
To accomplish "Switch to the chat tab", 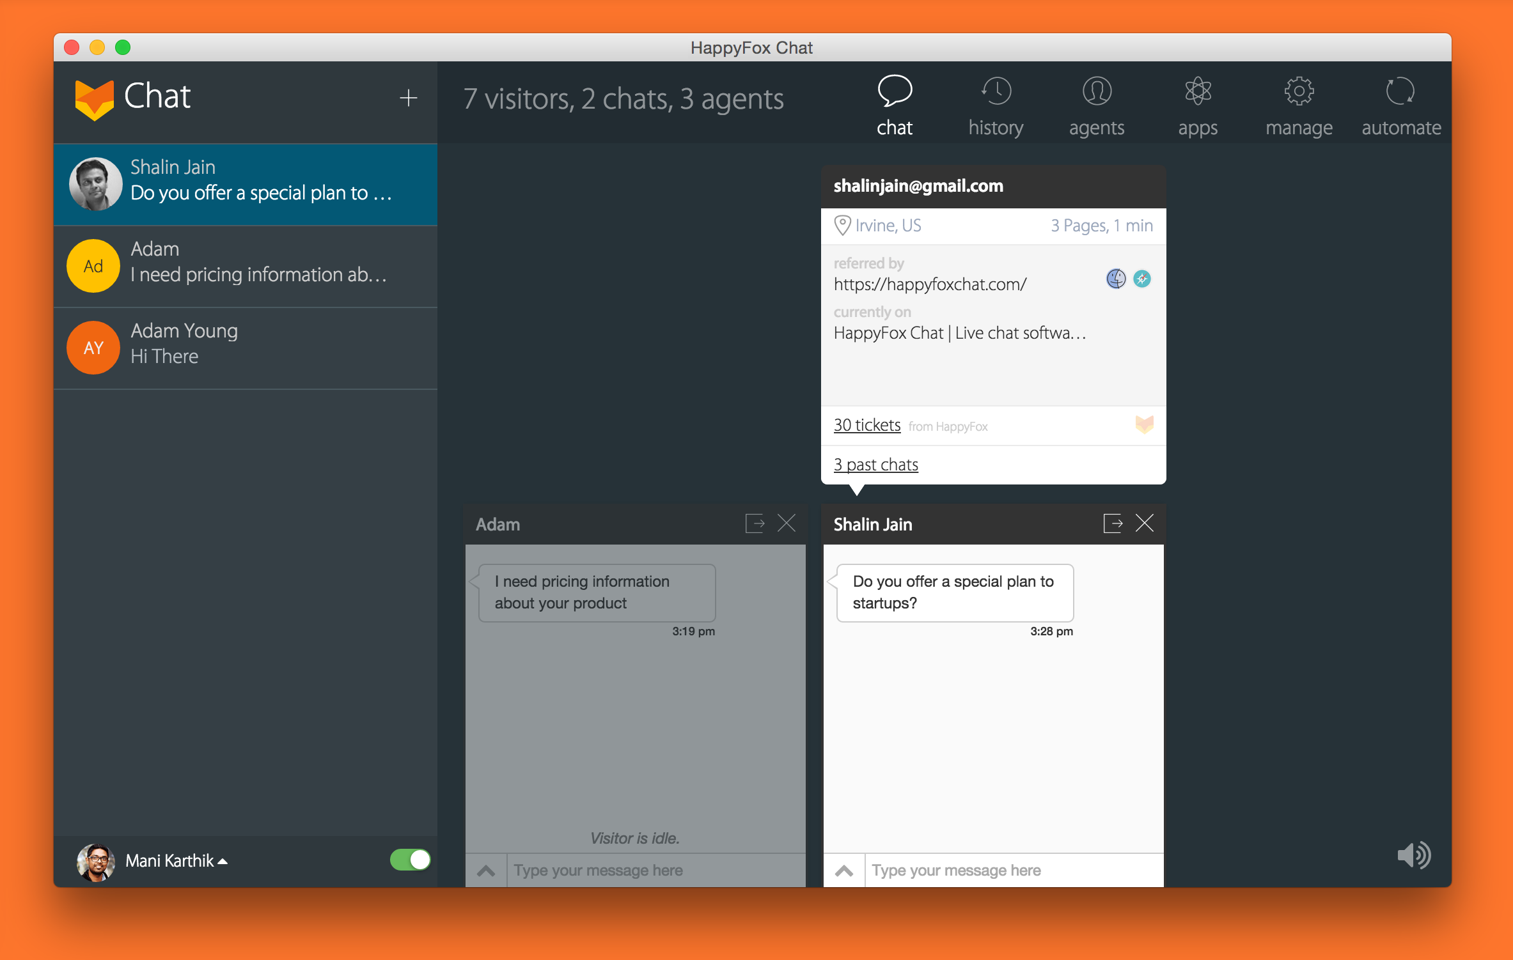I will [894, 106].
